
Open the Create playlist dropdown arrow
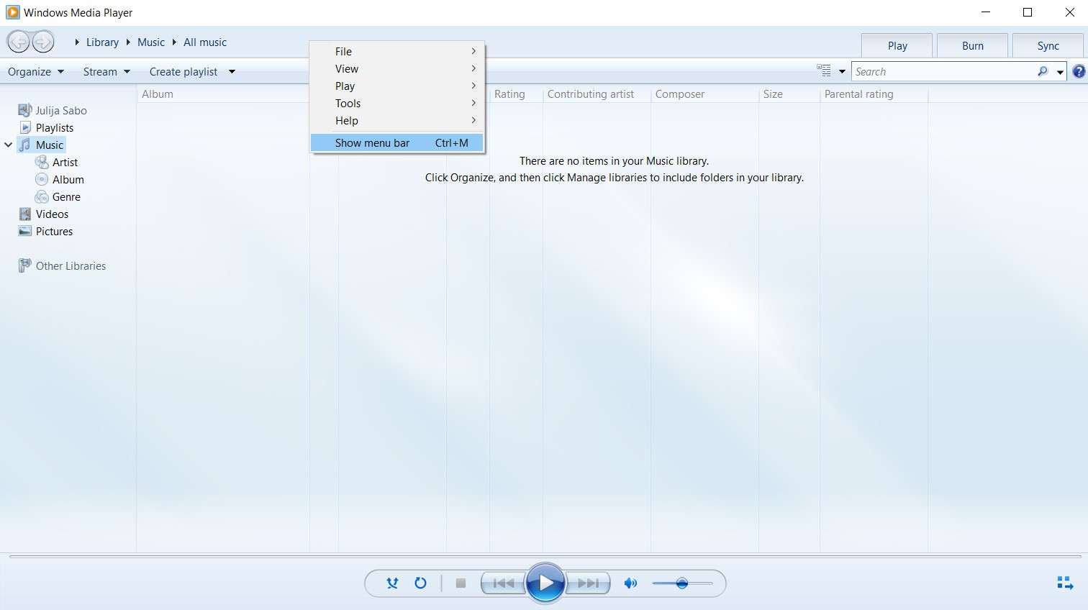(x=232, y=71)
